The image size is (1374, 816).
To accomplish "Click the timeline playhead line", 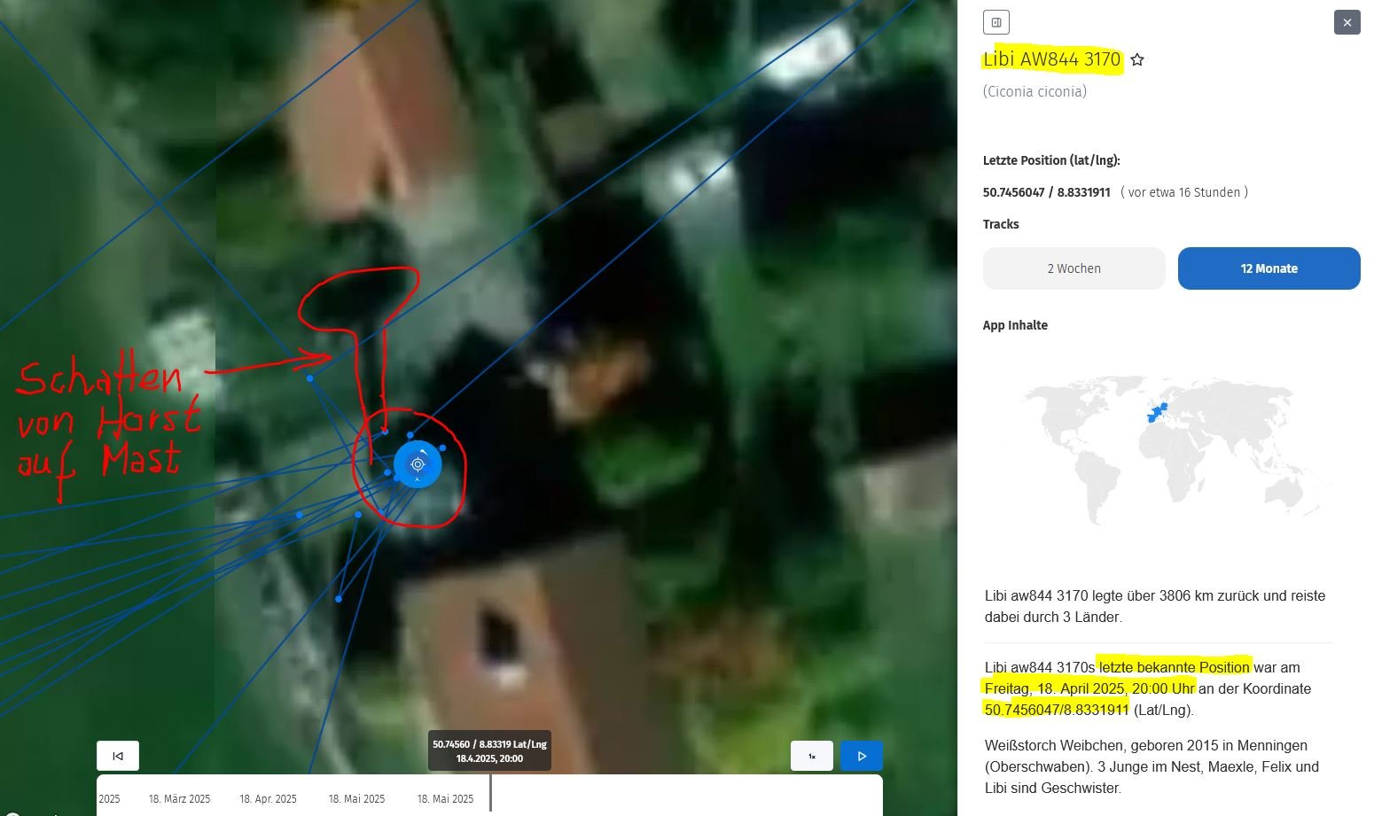I will pyautogui.click(x=490, y=793).
